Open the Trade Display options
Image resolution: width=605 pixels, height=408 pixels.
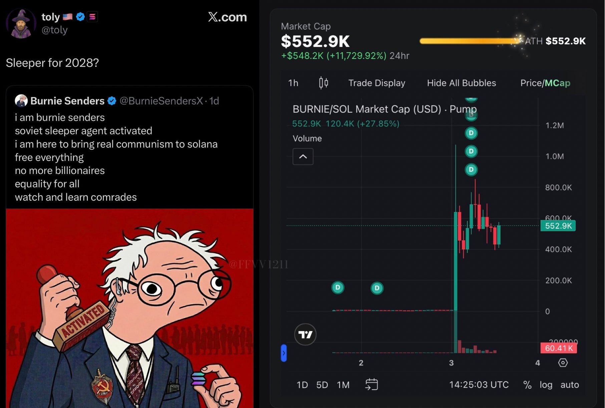(376, 83)
